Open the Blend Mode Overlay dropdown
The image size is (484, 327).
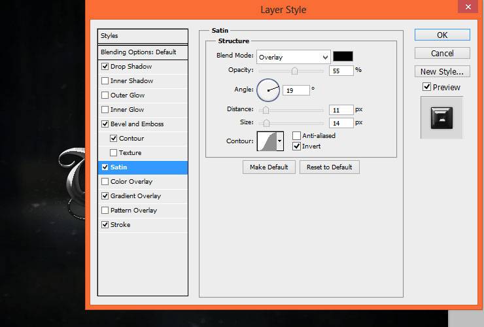[293, 57]
